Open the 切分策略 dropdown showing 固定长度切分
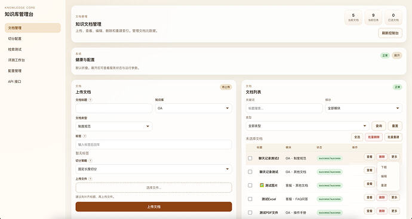Viewport: 412px width, 219px height. [x=153, y=169]
